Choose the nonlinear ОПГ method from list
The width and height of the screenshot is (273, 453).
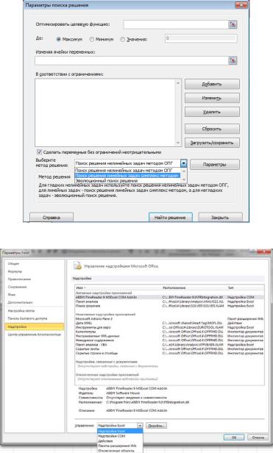coord(127,171)
